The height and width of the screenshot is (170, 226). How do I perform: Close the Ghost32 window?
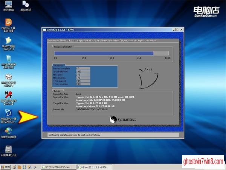181,29
